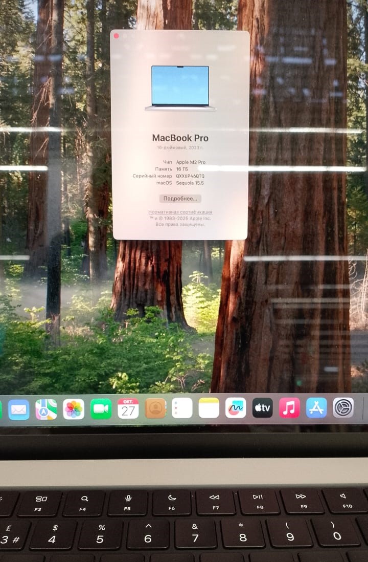Launch Reminders from the Dock
Screen dimensions: 368x562
[182, 408]
